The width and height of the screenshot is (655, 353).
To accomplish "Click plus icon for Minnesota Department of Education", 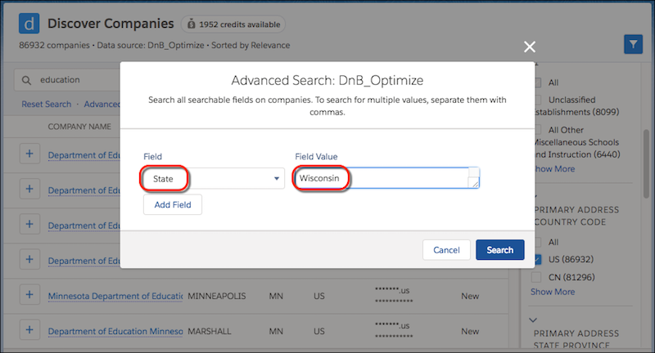I will 29,295.
